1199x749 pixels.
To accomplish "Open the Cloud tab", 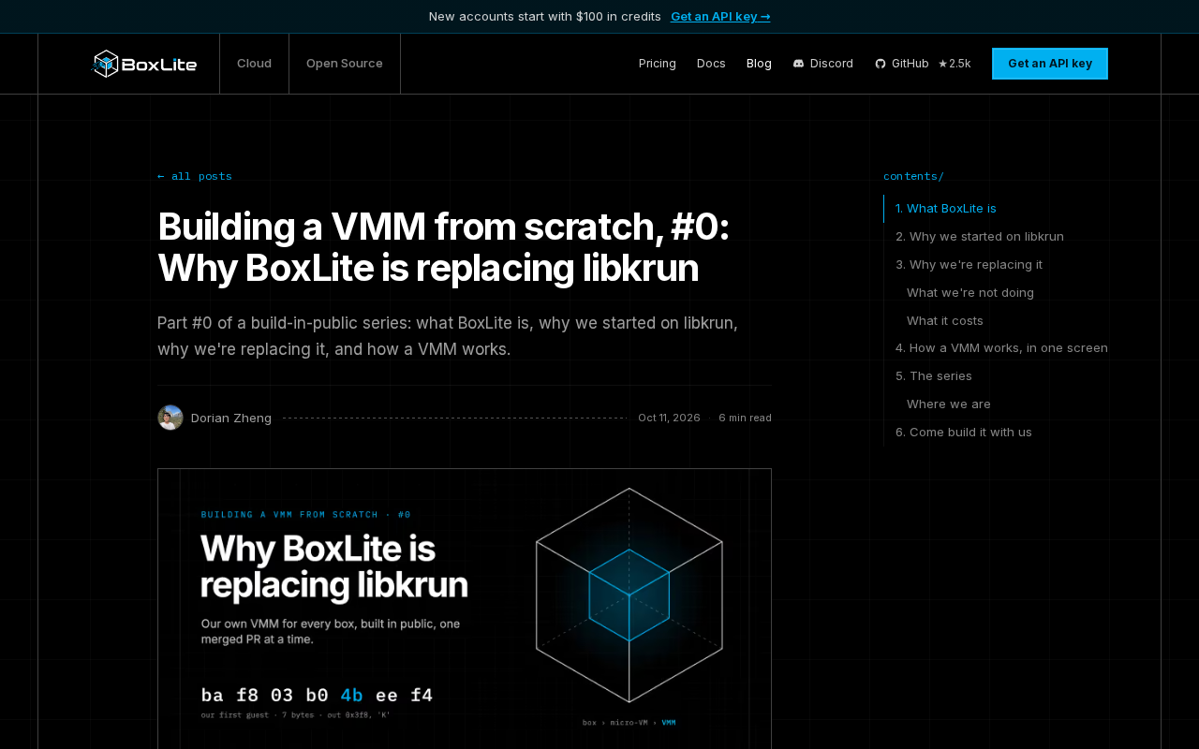I will coord(254,64).
